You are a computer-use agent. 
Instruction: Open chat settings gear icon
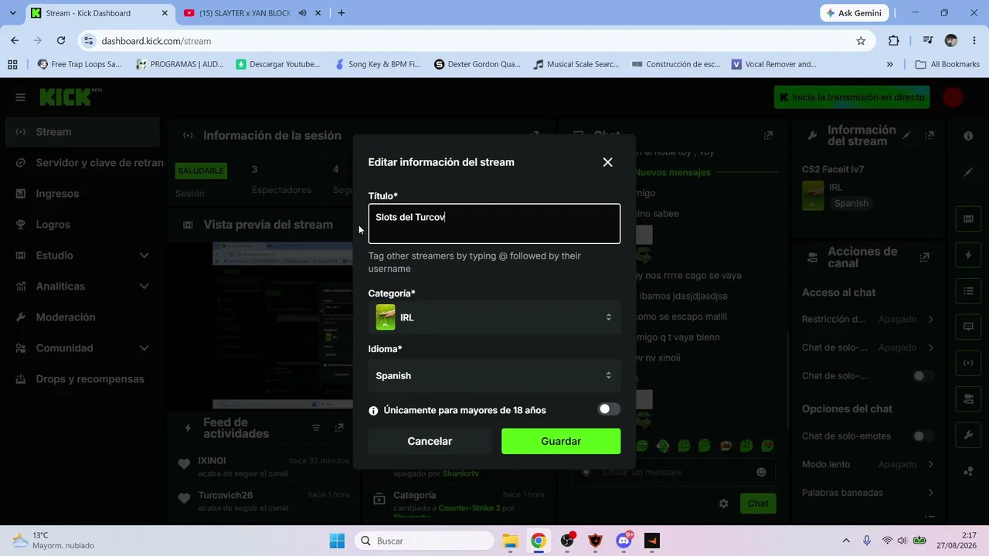[x=723, y=503]
